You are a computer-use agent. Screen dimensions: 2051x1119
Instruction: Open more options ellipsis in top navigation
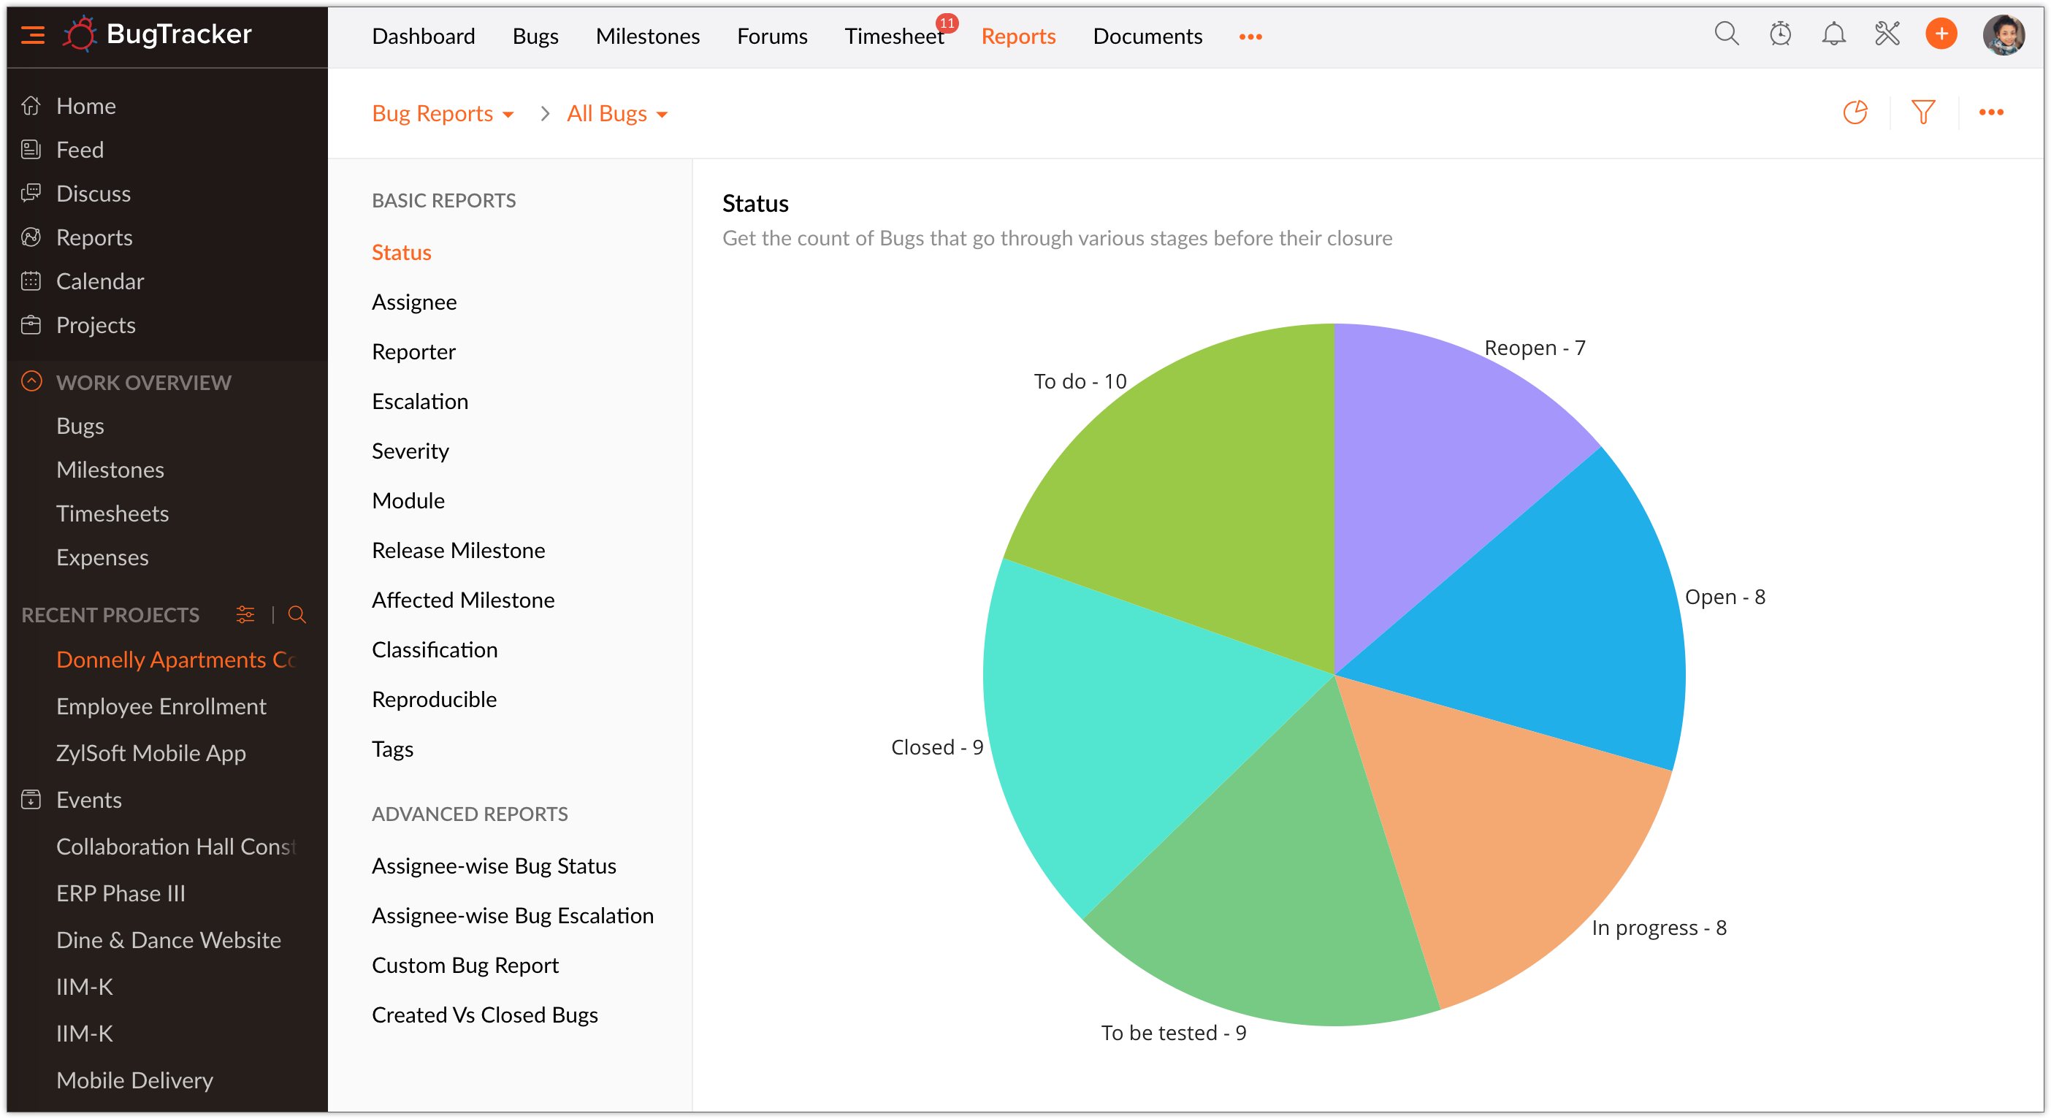(1250, 37)
